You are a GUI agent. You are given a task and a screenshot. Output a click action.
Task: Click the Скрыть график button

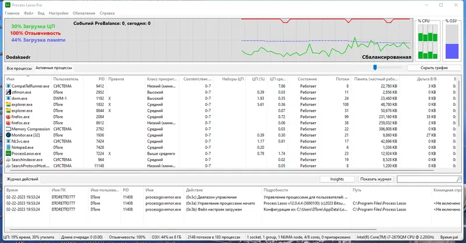pos(434,68)
